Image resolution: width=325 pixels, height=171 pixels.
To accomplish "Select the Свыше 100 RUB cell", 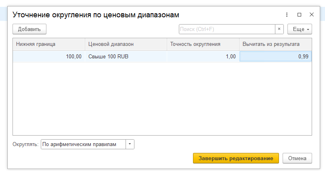I will (126, 57).
